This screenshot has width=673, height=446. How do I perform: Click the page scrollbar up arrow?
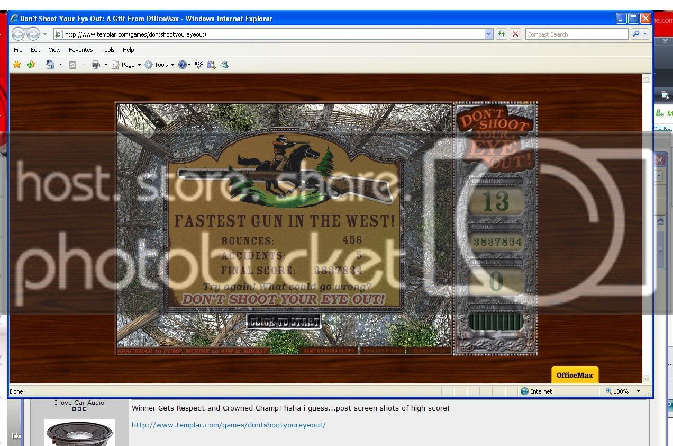pyautogui.click(x=647, y=78)
